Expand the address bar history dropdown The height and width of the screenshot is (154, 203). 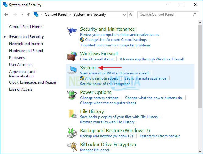(x=125, y=15)
